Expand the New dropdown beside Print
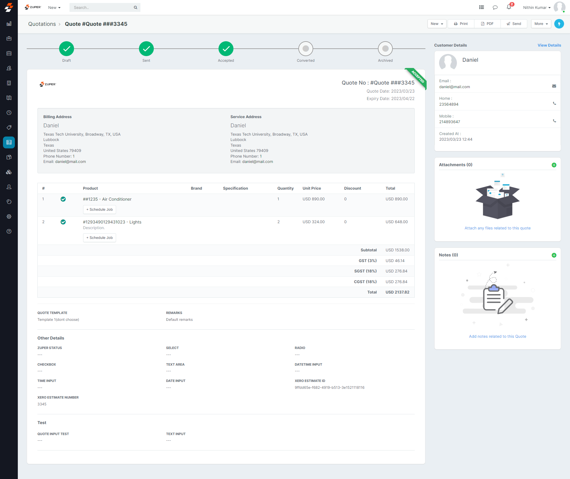570x479 pixels. tap(437, 24)
